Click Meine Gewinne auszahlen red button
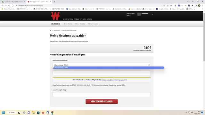This screenshot has width=205, height=115. (102, 102)
